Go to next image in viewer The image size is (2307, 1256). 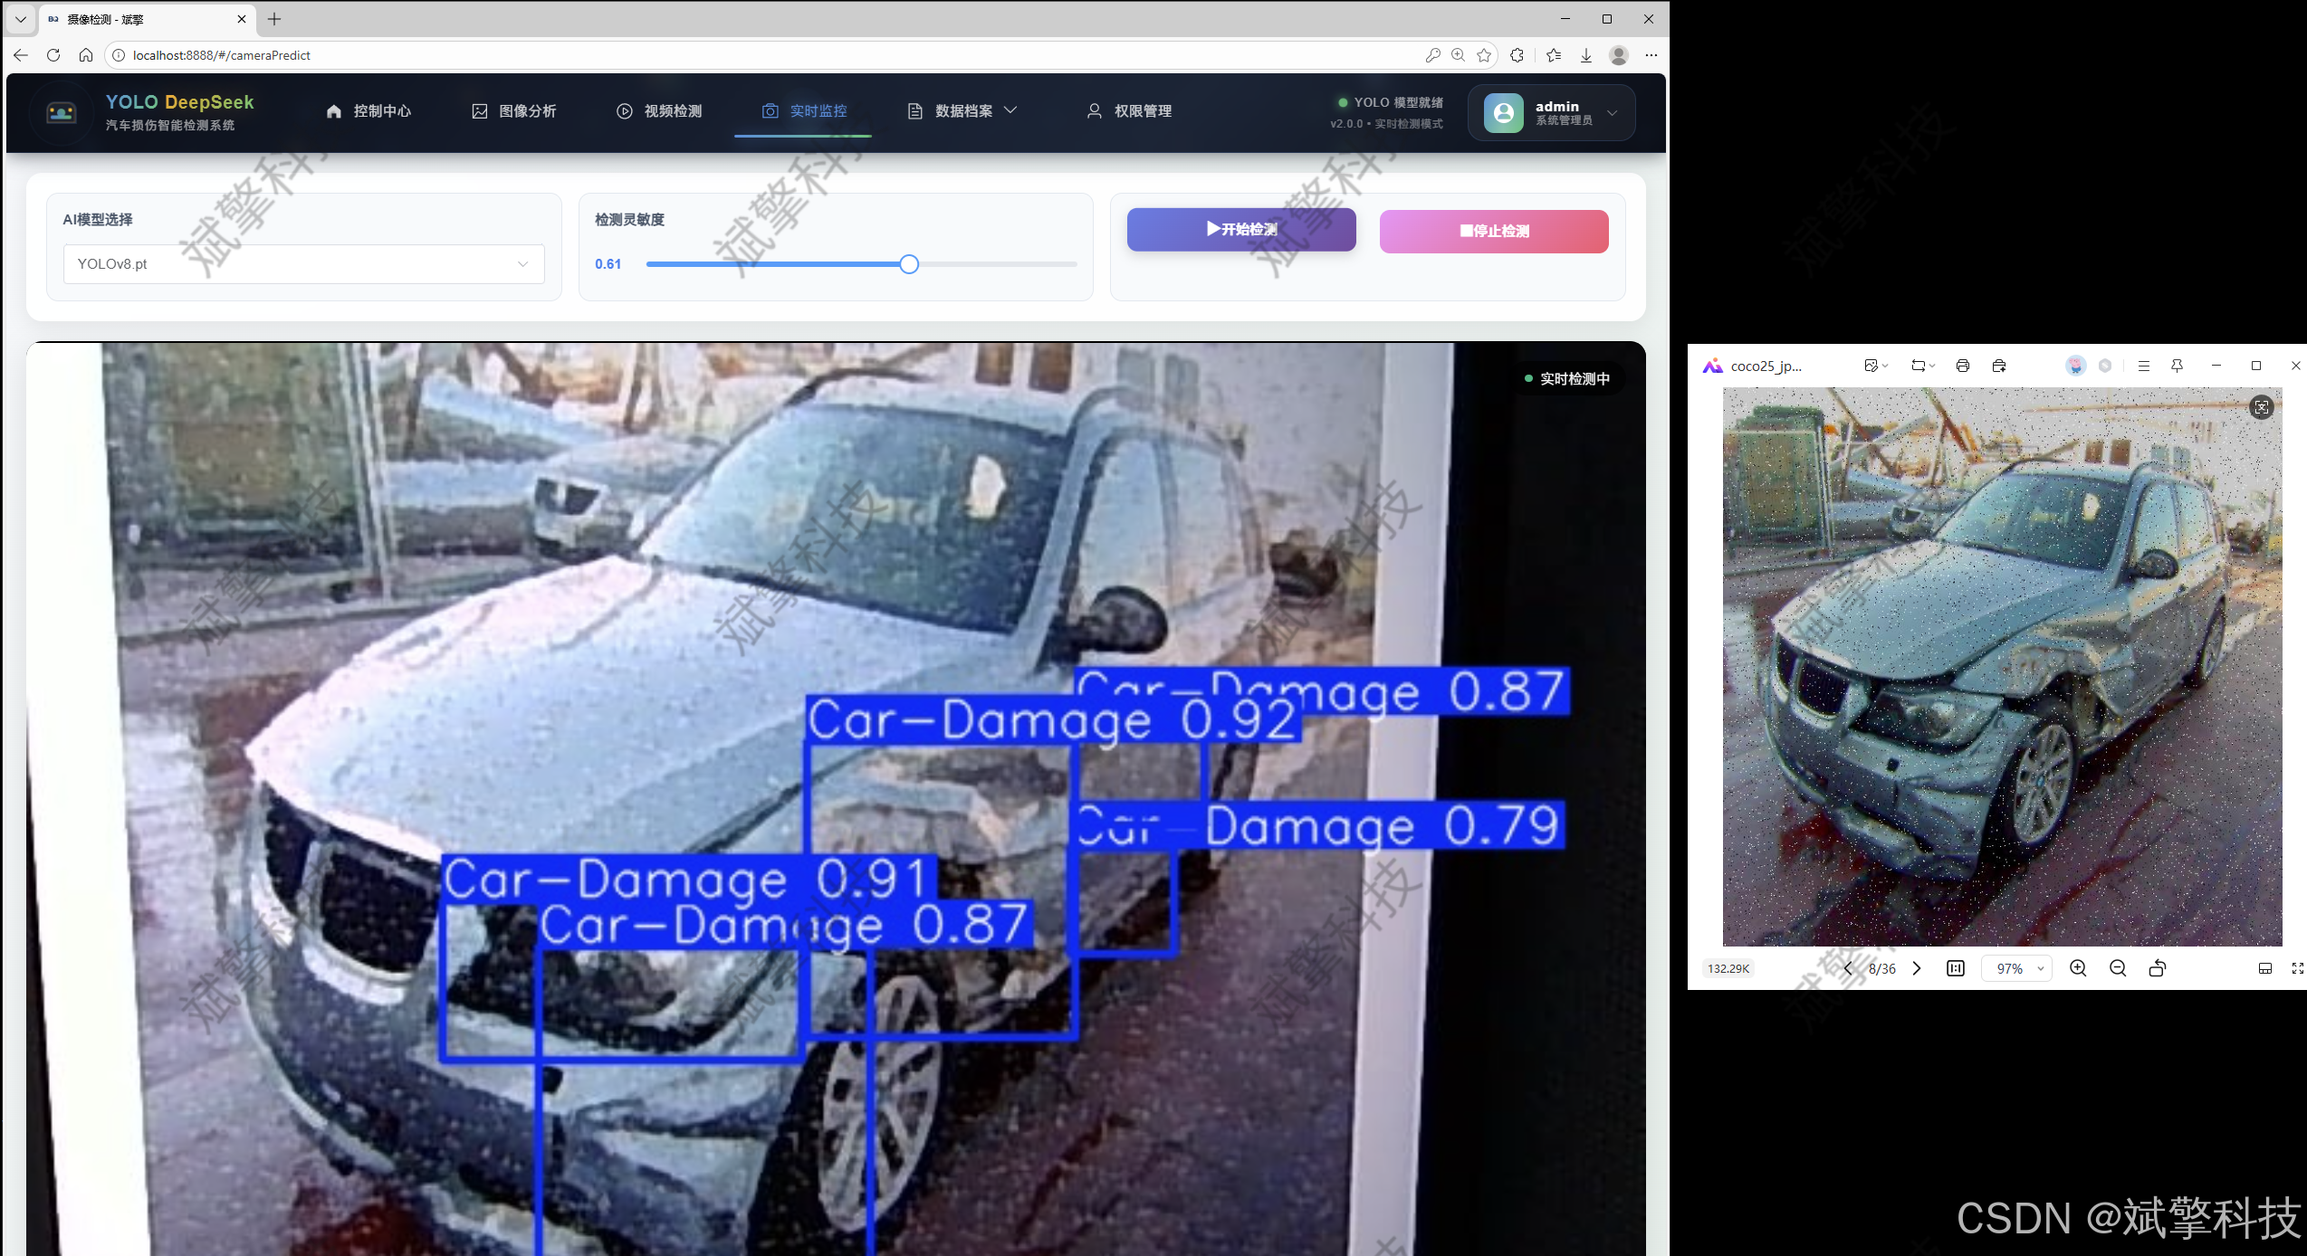(1917, 968)
